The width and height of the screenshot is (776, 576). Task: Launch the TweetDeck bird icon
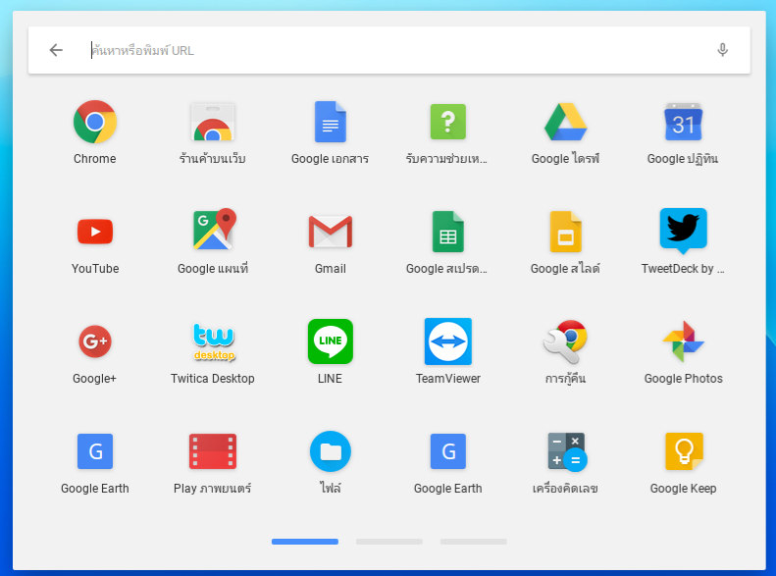[683, 231]
